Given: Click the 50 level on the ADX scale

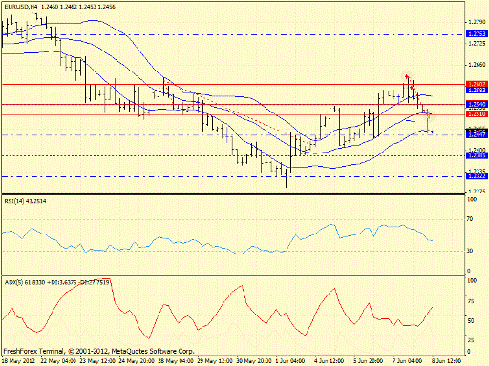Looking at the screenshot, I should coord(470,321).
